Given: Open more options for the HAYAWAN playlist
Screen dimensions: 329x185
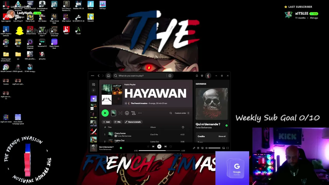Looking at the screenshot, I should pos(140,113).
